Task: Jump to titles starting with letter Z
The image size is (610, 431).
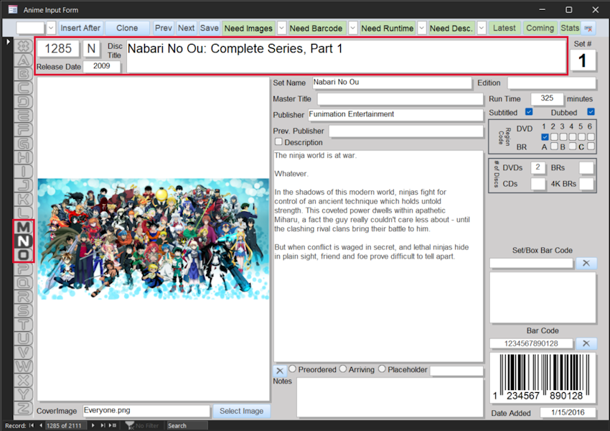Action: pos(24,409)
